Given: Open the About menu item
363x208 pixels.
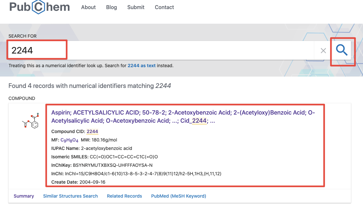Looking at the screenshot, I should pyautogui.click(x=88, y=7).
